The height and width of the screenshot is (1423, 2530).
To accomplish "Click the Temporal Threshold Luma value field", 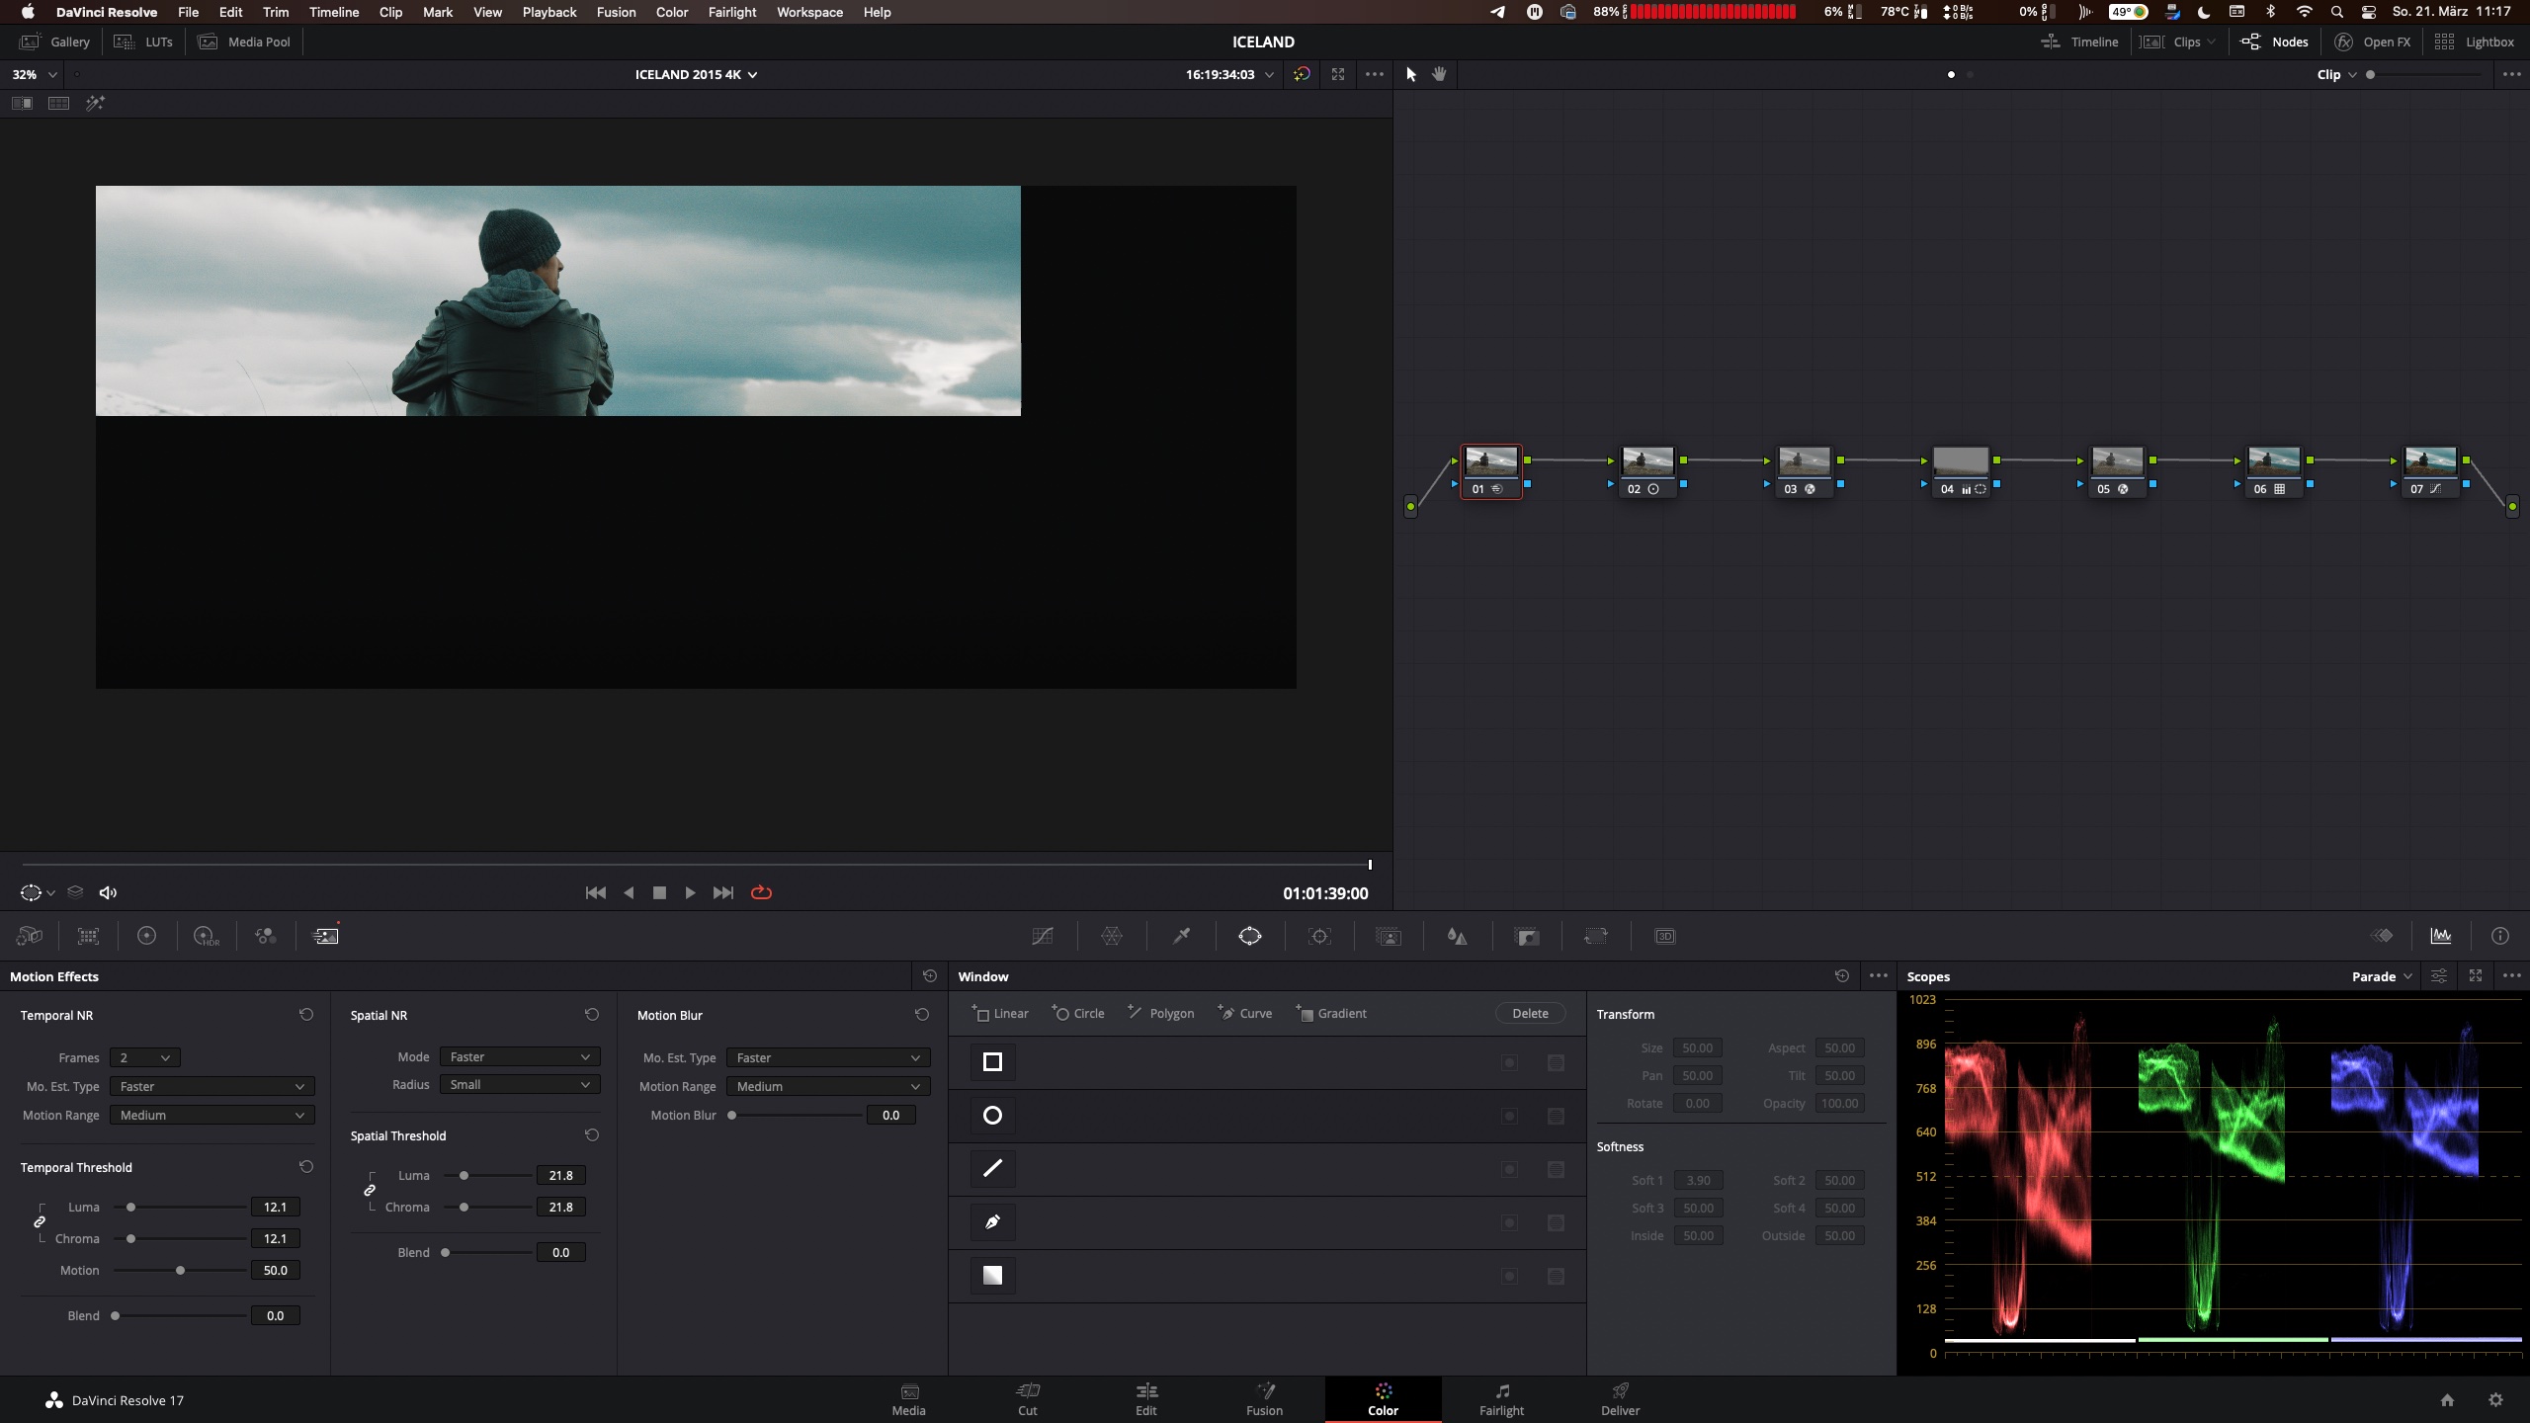I will 275,1207.
